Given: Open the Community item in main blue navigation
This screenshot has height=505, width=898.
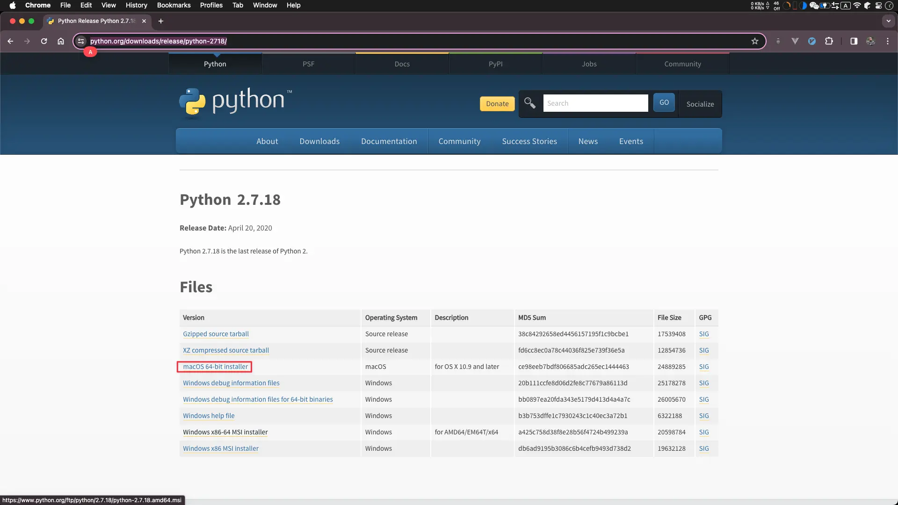Looking at the screenshot, I should click(x=459, y=141).
